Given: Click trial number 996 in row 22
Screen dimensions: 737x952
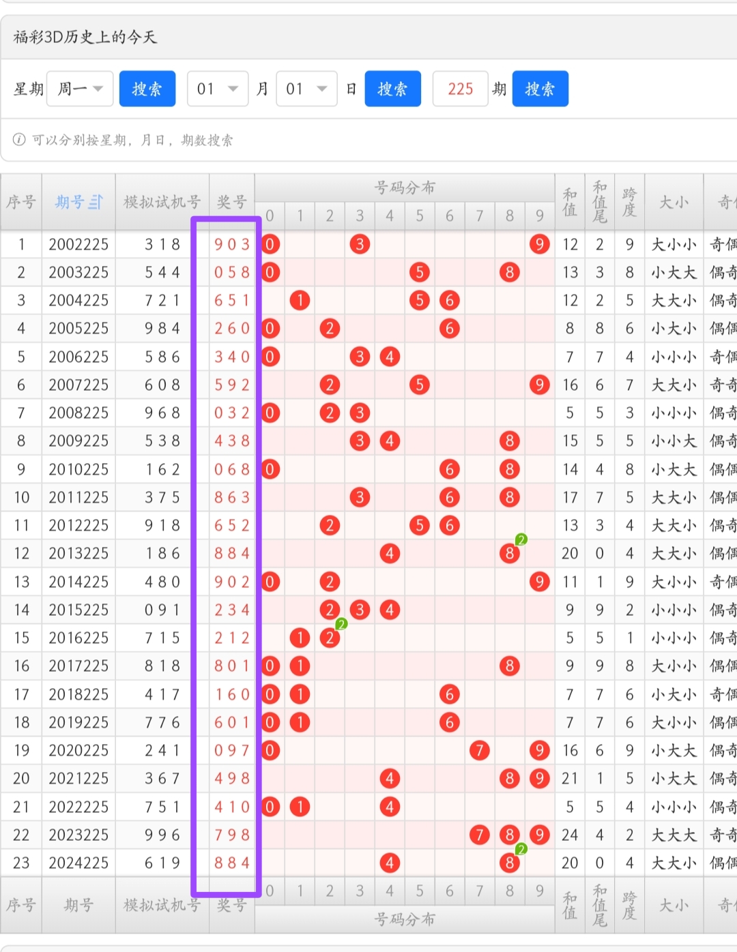Looking at the screenshot, I should click(162, 835).
